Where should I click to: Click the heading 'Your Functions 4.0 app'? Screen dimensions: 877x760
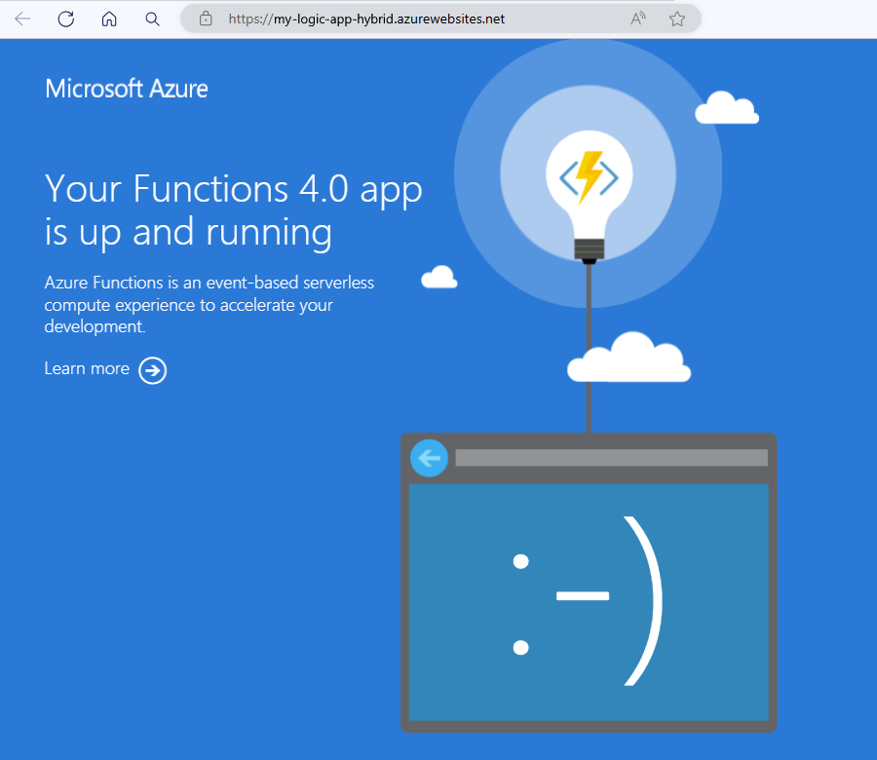tap(233, 189)
